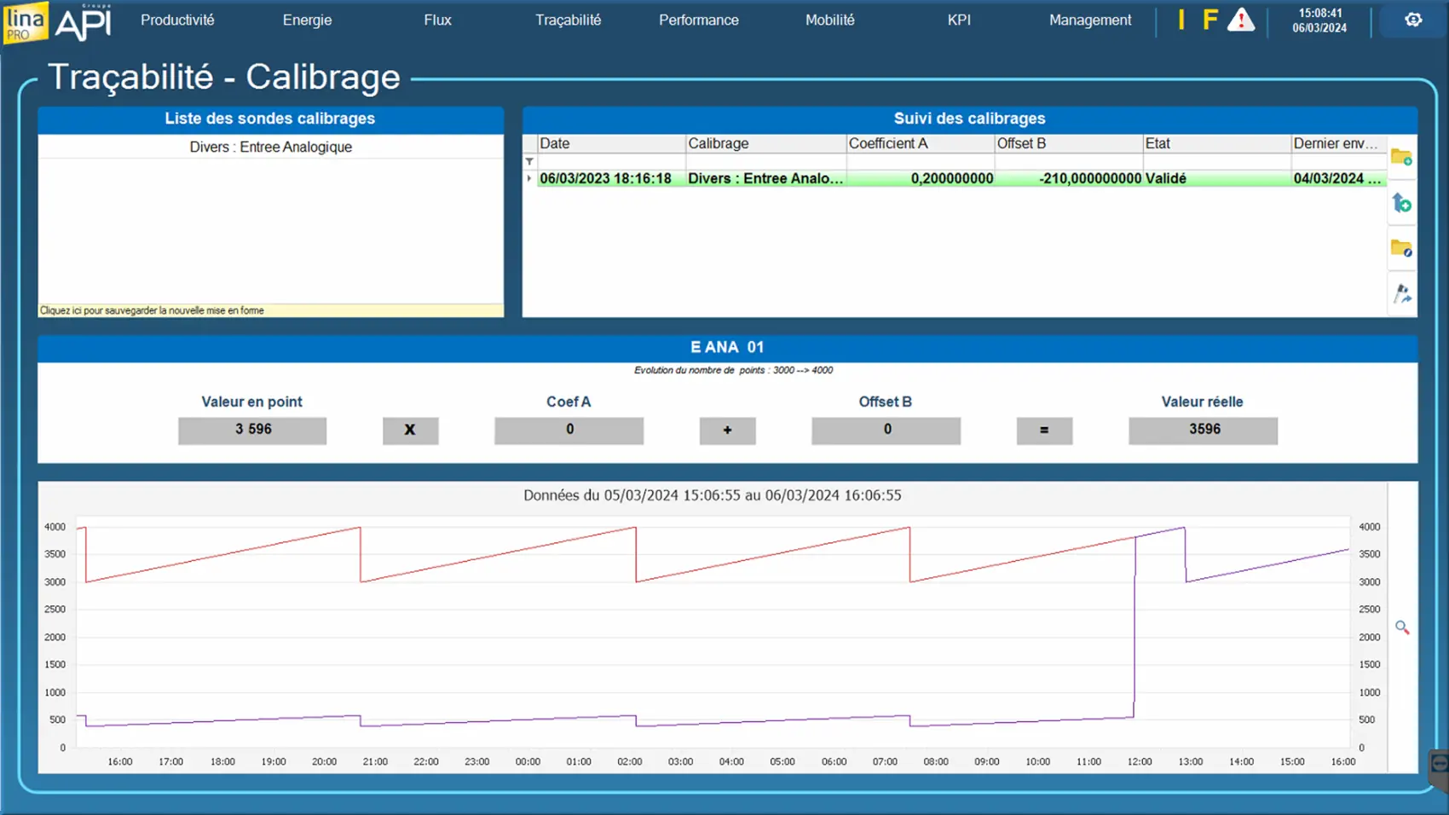The image size is (1449, 815).
Task: Open the table filter row icon
Action: coord(529,161)
